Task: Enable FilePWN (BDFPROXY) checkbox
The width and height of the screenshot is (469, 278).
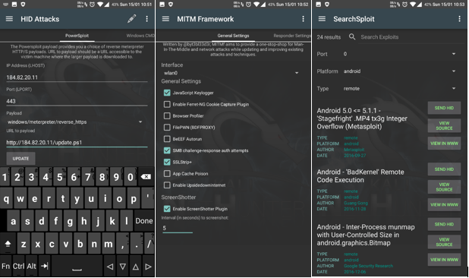Action: coord(167,128)
